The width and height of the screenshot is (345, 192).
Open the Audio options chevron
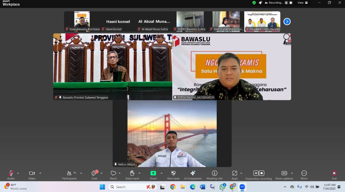pyautogui.click(x=18, y=173)
